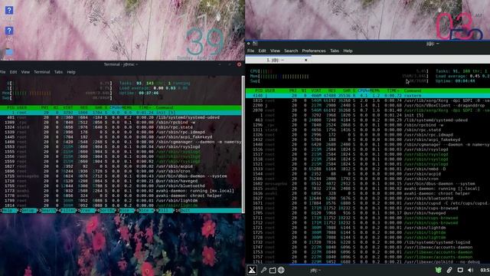Screen dimensions: 490x276
Task: Open Tabs menu in the right roxterm window
Action: (335, 51)
